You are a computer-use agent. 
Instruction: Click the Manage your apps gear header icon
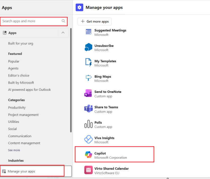[79, 7]
